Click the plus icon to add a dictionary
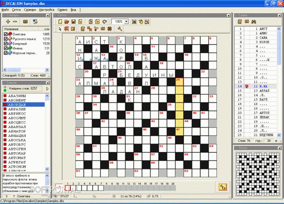This screenshot has width=284, height=204. pos(7,22)
